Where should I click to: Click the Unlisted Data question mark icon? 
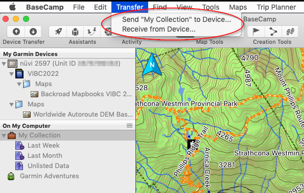coord(19,166)
